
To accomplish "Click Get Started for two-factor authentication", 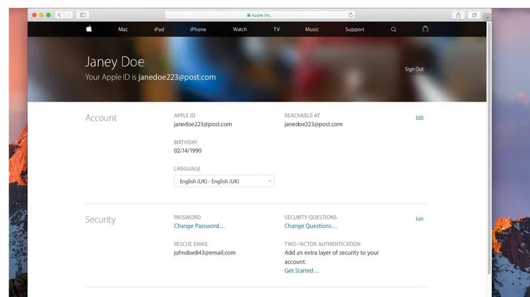I will pos(302,271).
